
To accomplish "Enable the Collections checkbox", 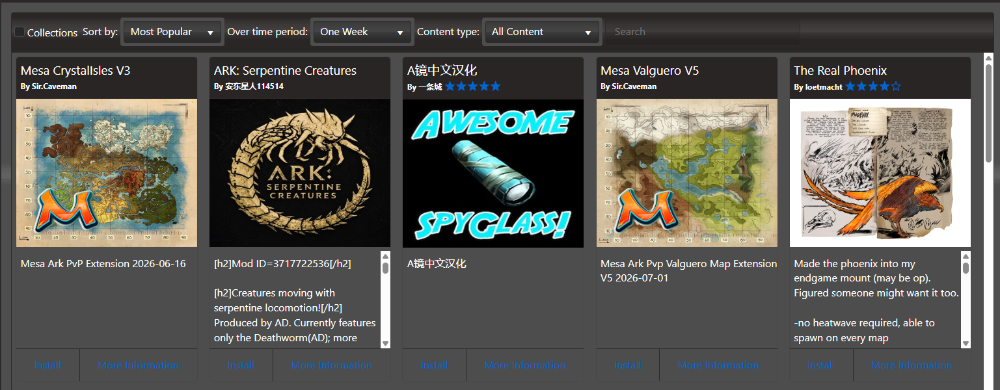I will pyautogui.click(x=20, y=32).
